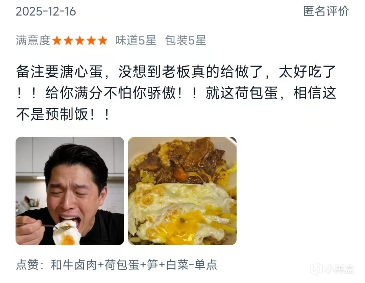Click the review line starting 备注要溏心蛋

coord(176,71)
